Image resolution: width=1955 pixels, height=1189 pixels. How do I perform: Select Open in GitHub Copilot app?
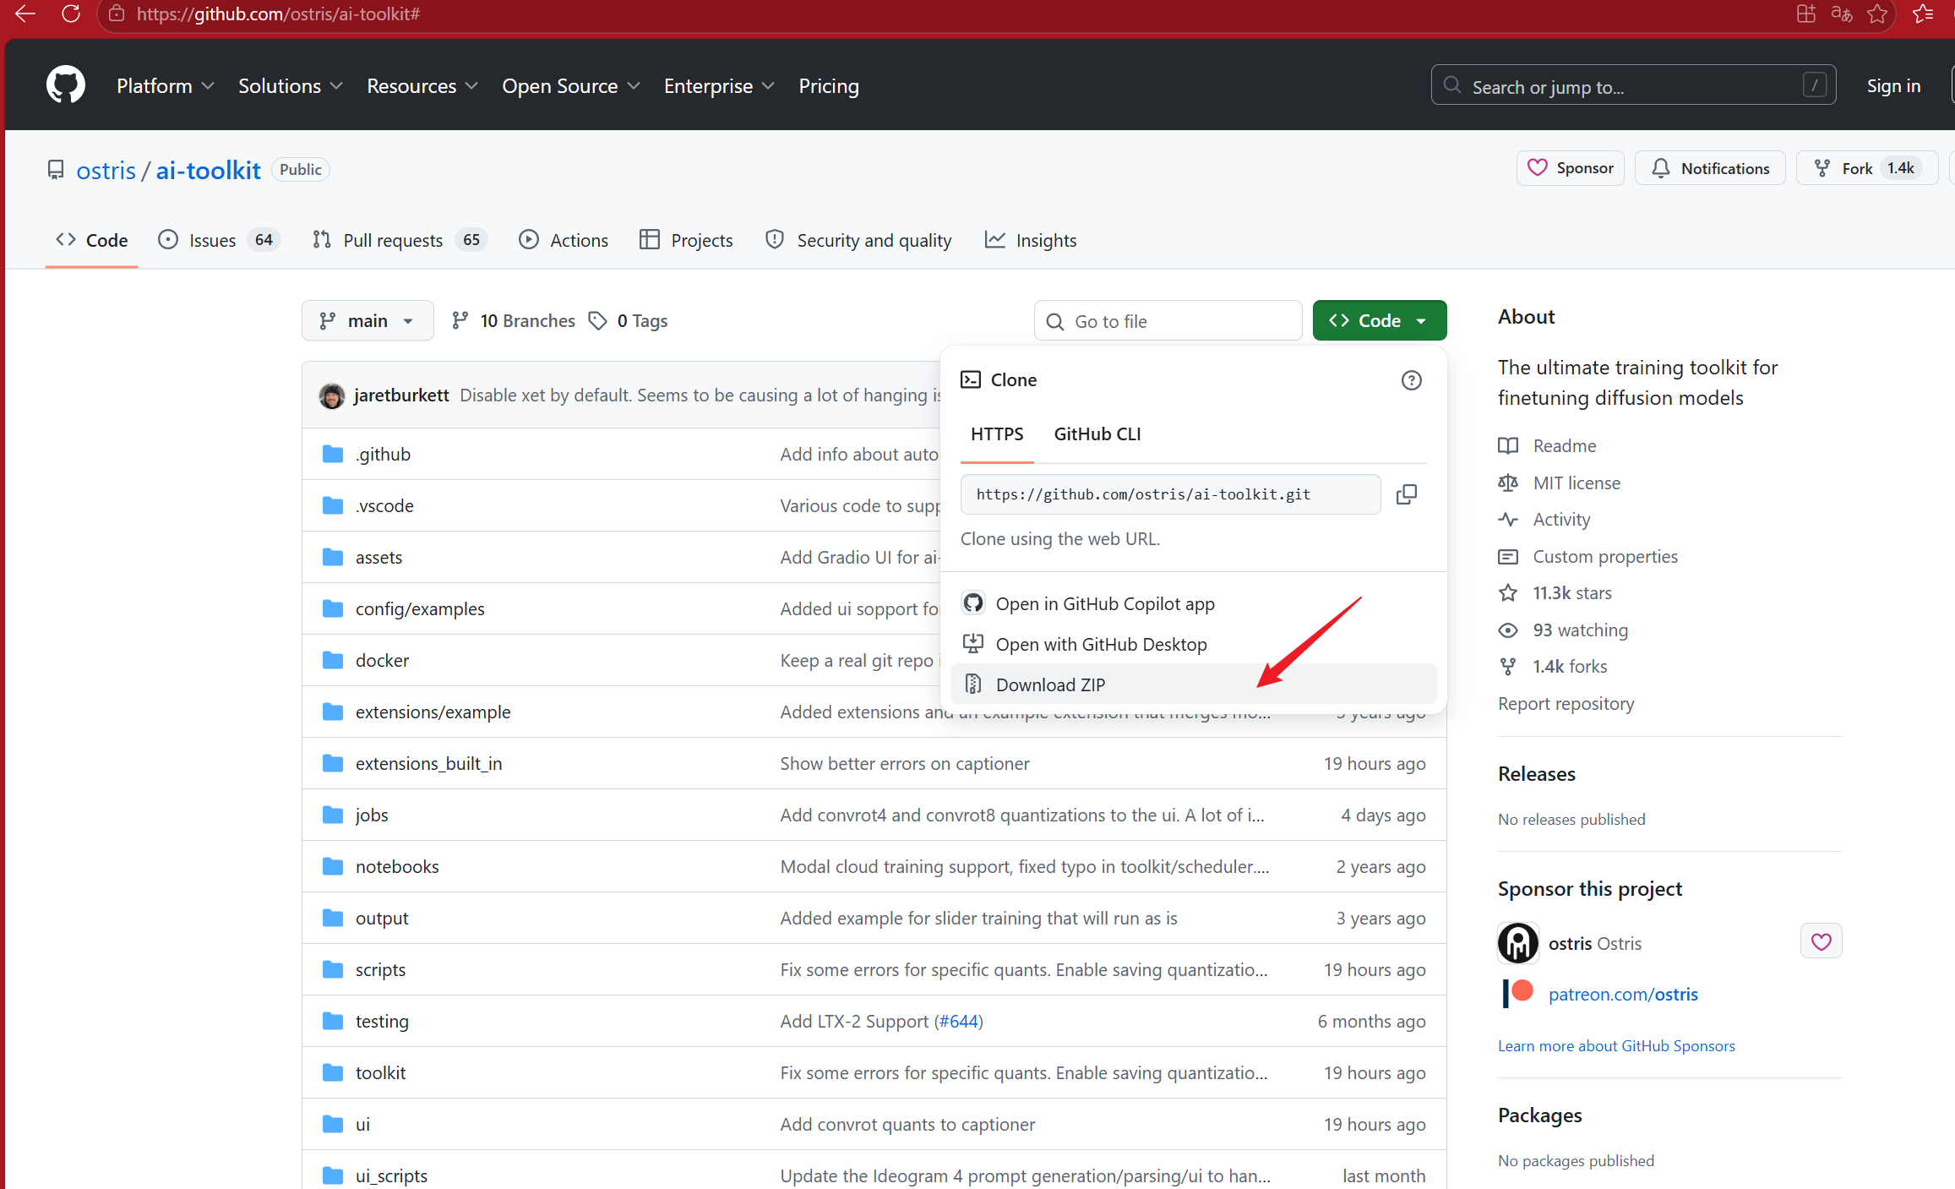click(x=1193, y=604)
